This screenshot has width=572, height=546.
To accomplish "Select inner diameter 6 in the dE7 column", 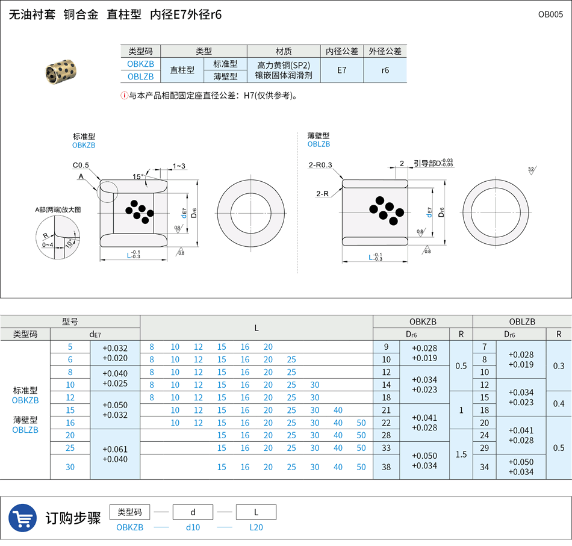I will click(70, 359).
